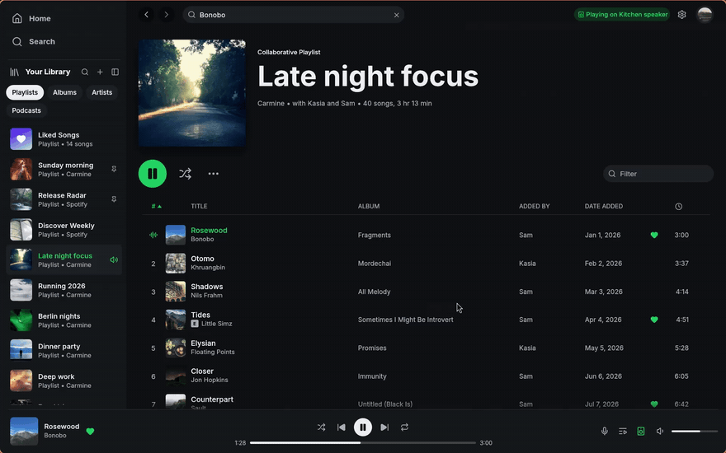Viewport: 726px width, 453px height.
Task: Seek in the song progress bar
Action: click(x=363, y=443)
